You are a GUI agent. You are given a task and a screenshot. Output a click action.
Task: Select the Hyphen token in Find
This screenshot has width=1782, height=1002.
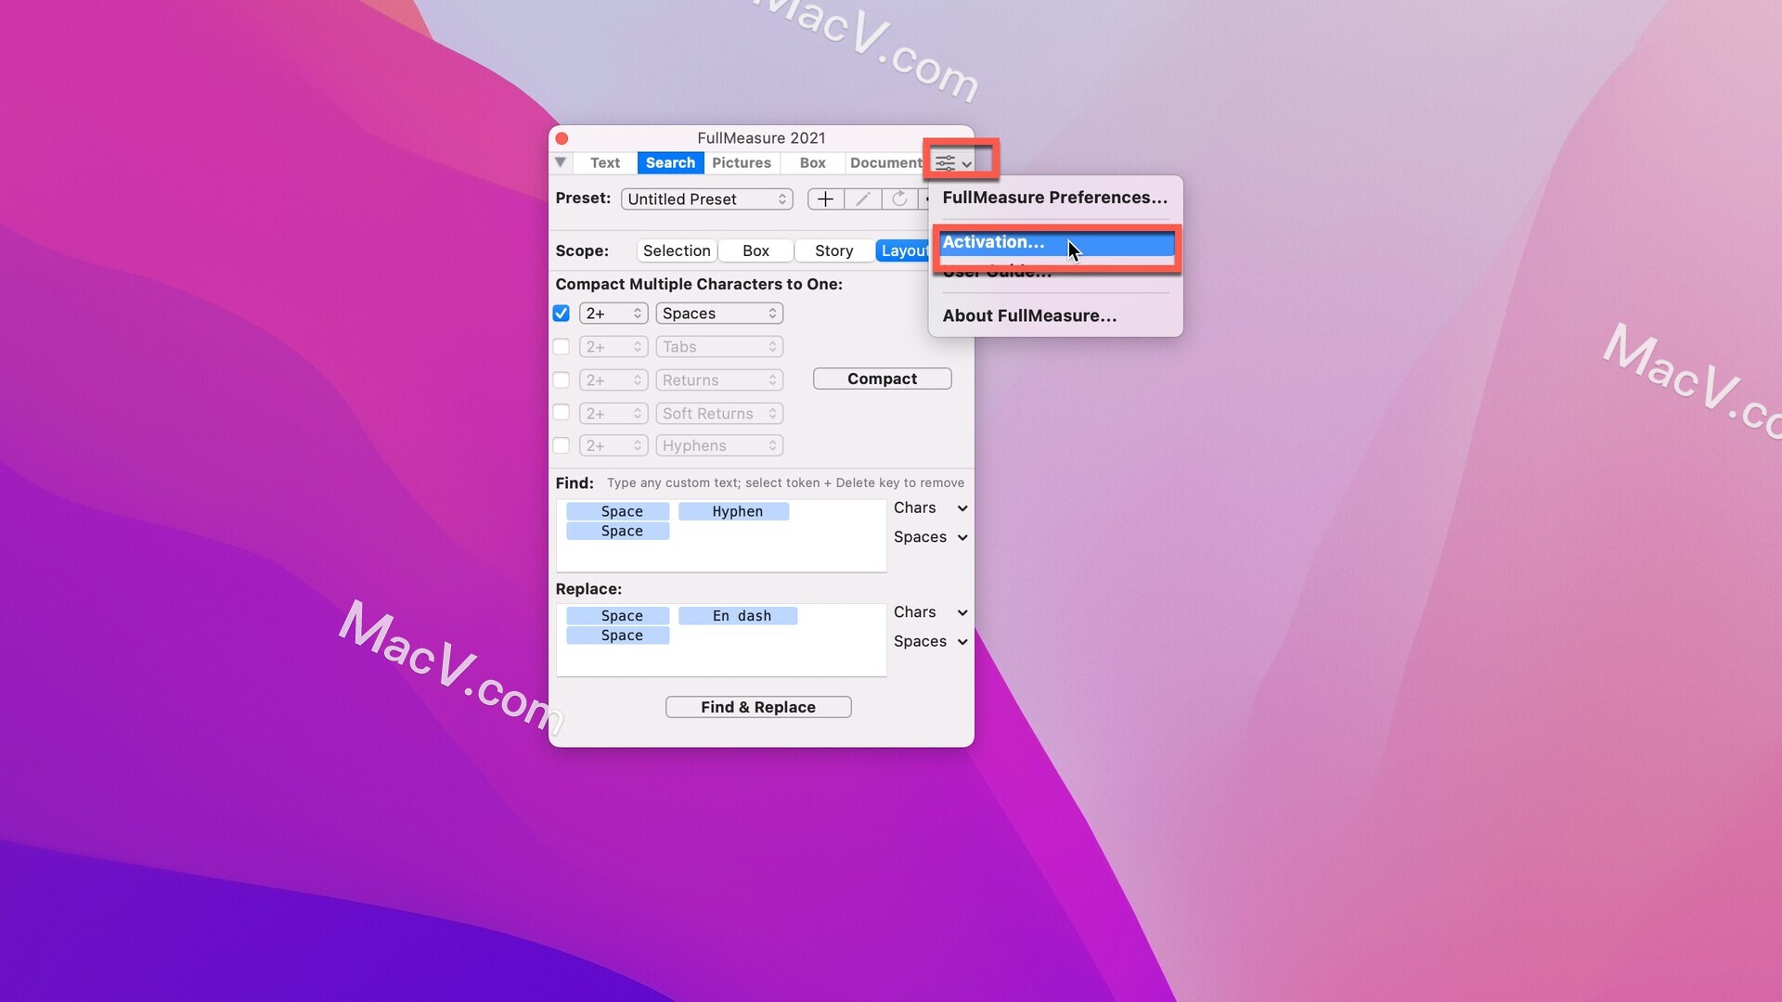734,512
